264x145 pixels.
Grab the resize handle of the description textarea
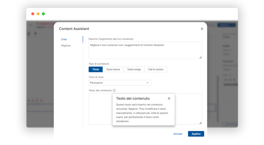tap(200, 57)
